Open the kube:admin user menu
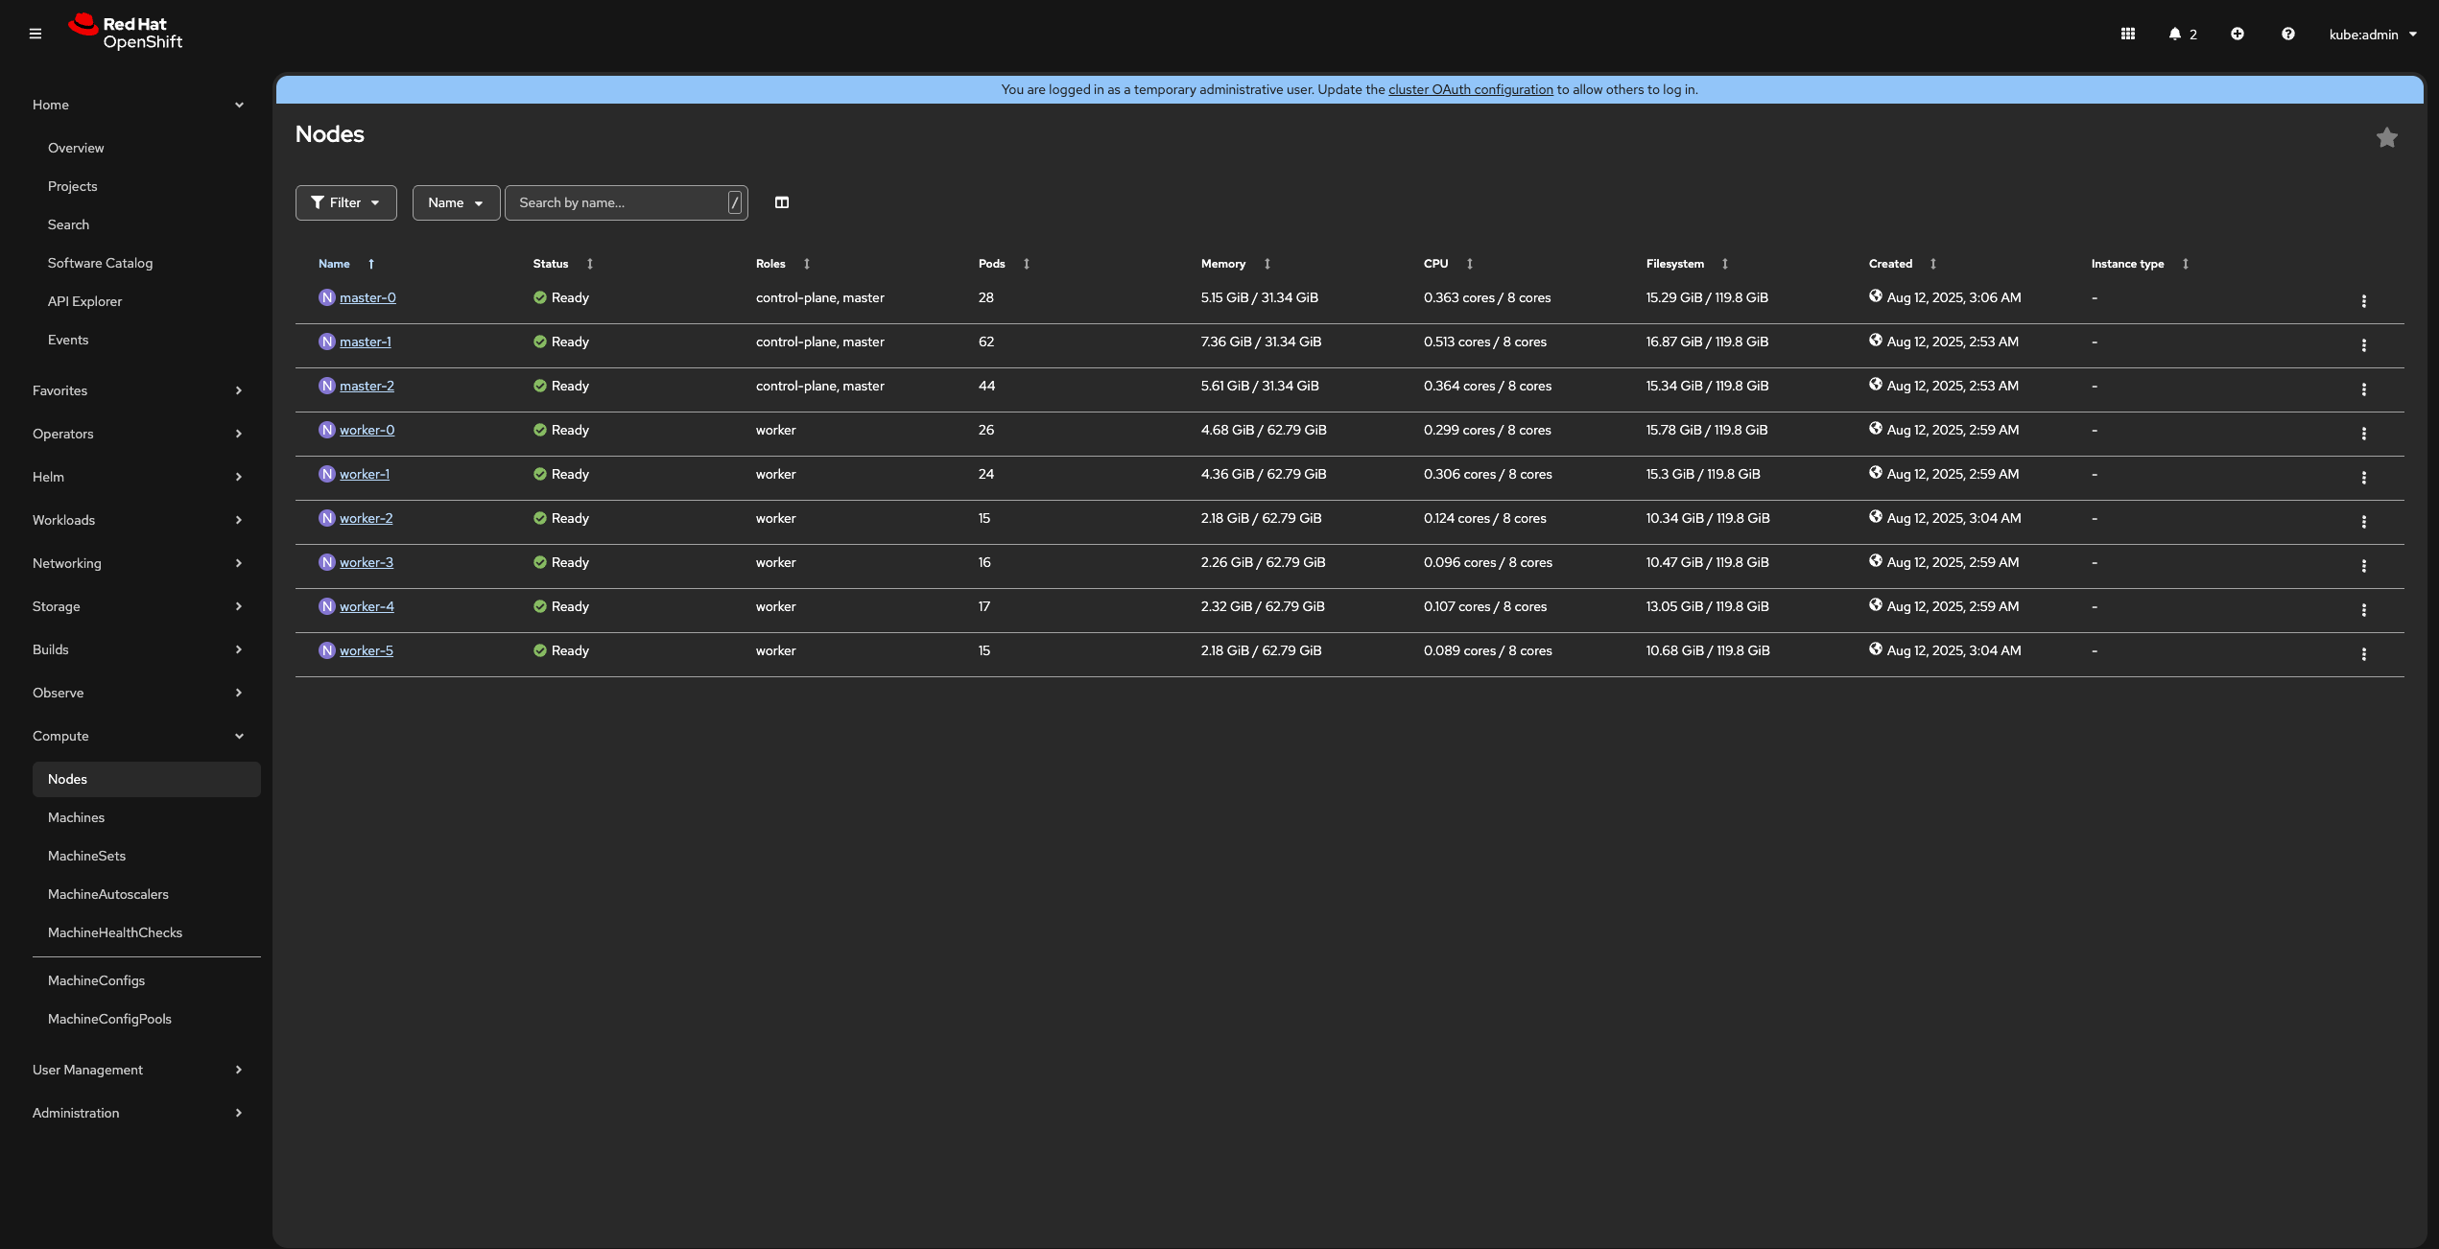 coord(2372,35)
